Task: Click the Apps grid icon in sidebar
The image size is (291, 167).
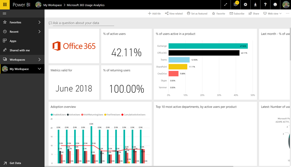Action: [x=5, y=41]
